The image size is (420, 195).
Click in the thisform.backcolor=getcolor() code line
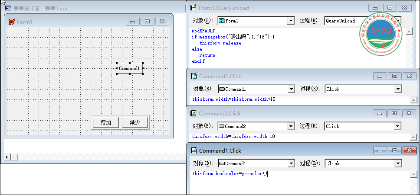click(230, 174)
